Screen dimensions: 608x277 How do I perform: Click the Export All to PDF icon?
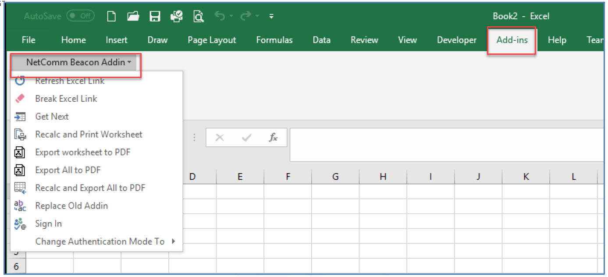click(x=20, y=170)
